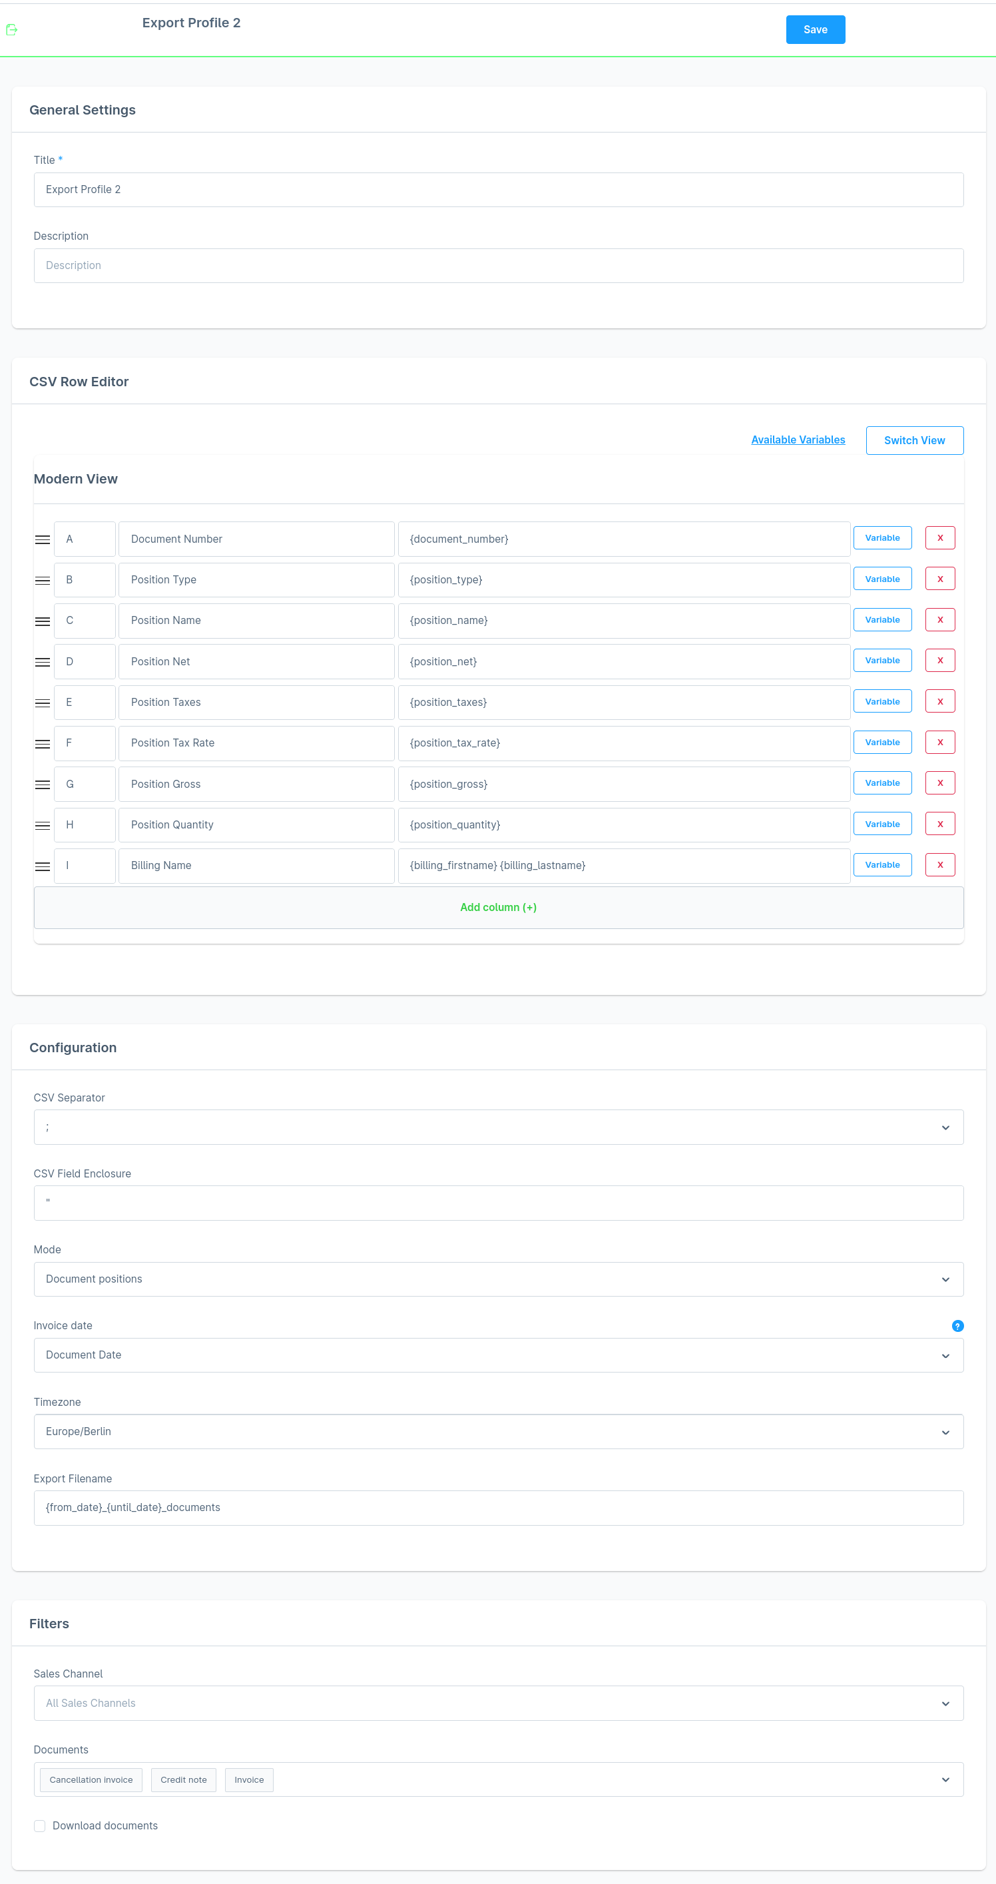Image resolution: width=996 pixels, height=1884 pixels.
Task: Grab the drag handle of Position Name row
Action: pyautogui.click(x=43, y=621)
